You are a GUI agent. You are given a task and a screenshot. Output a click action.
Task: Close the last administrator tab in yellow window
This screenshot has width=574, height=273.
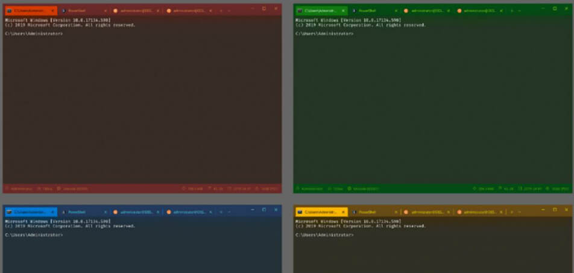pyautogui.click(x=503, y=212)
